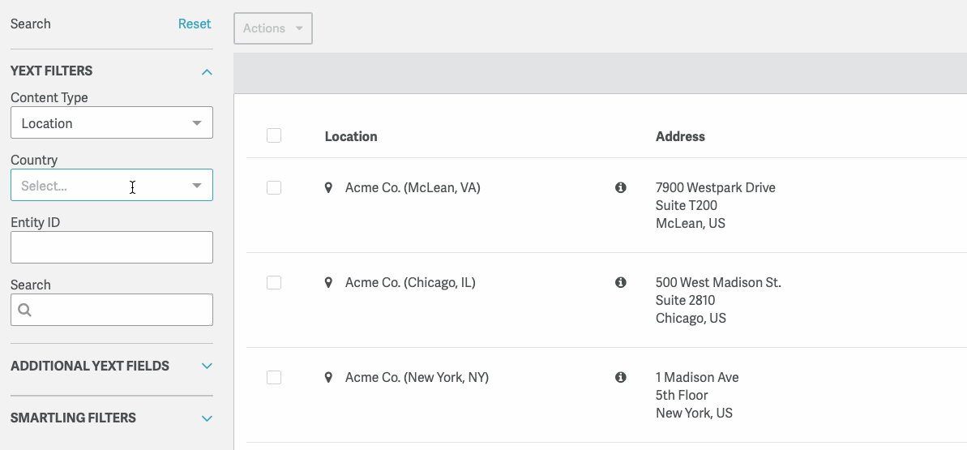Click the map pin beside Acme Co. (Chicago, IL)

[x=328, y=282]
